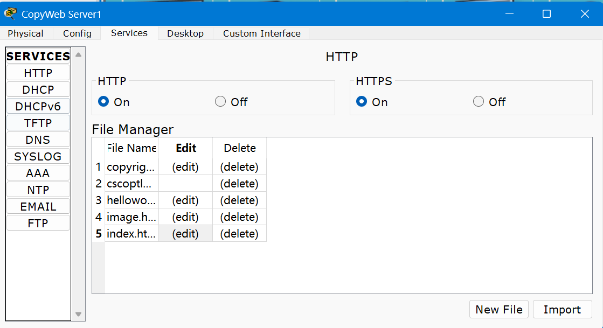
Task: Switch to the Physical tab
Action: click(25, 33)
